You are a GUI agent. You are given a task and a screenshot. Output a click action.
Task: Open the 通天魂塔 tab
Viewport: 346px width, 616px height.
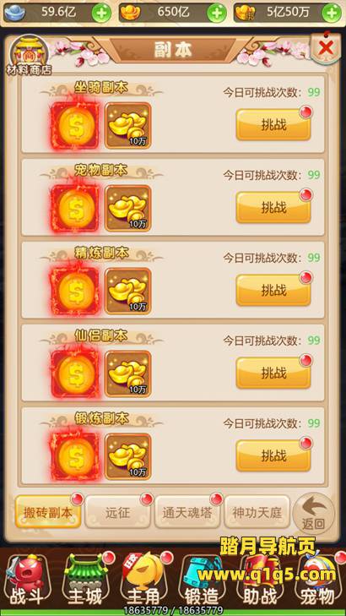pyautogui.click(x=187, y=512)
